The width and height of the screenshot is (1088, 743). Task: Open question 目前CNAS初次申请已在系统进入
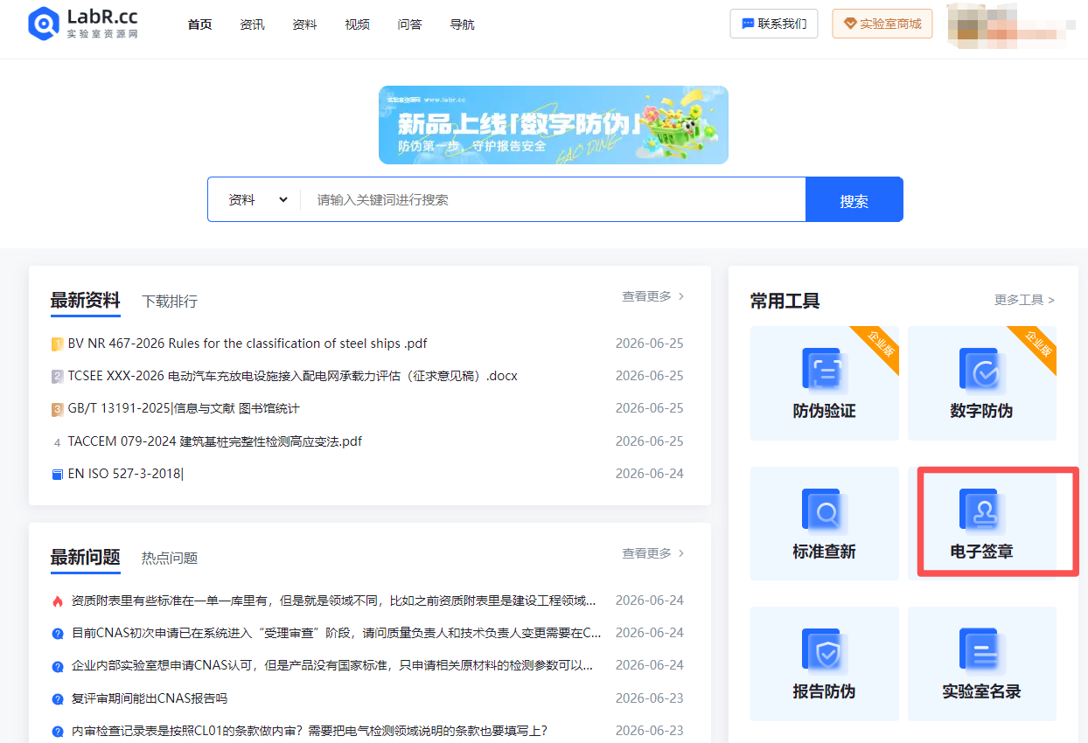click(x=337, y=633)
